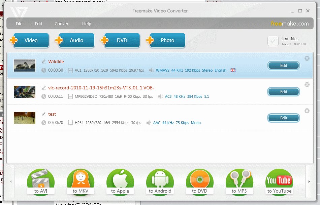Show more output formats with right arrow
Viewport: 320px width, 205px height.
pyautogui.click(x=309, y=181)
